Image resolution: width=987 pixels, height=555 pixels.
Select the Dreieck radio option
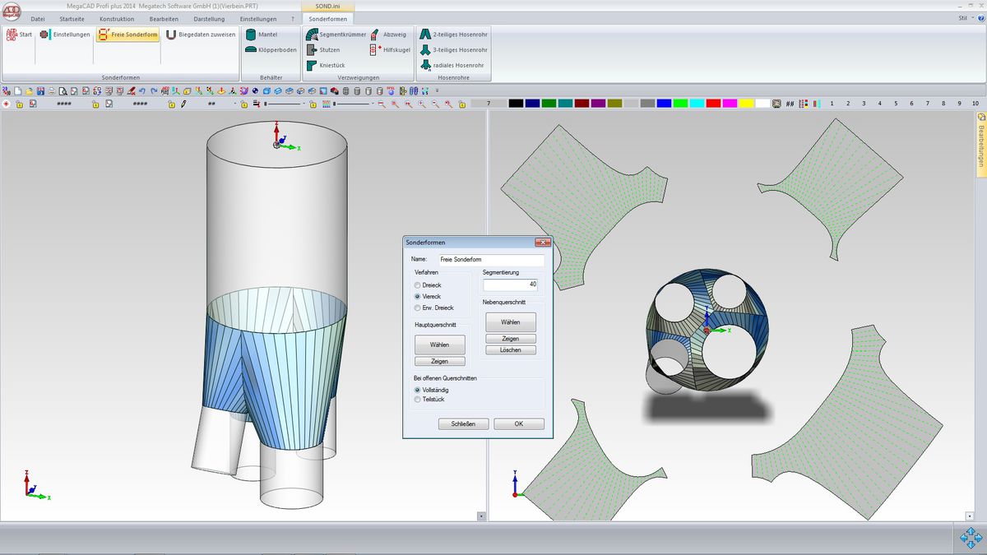coord(418,284)
